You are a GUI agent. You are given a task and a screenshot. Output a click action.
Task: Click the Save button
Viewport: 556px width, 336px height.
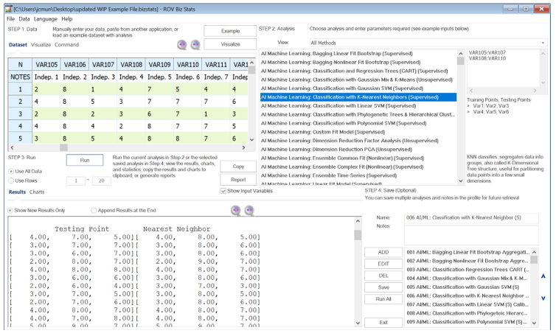coord(383,287)
